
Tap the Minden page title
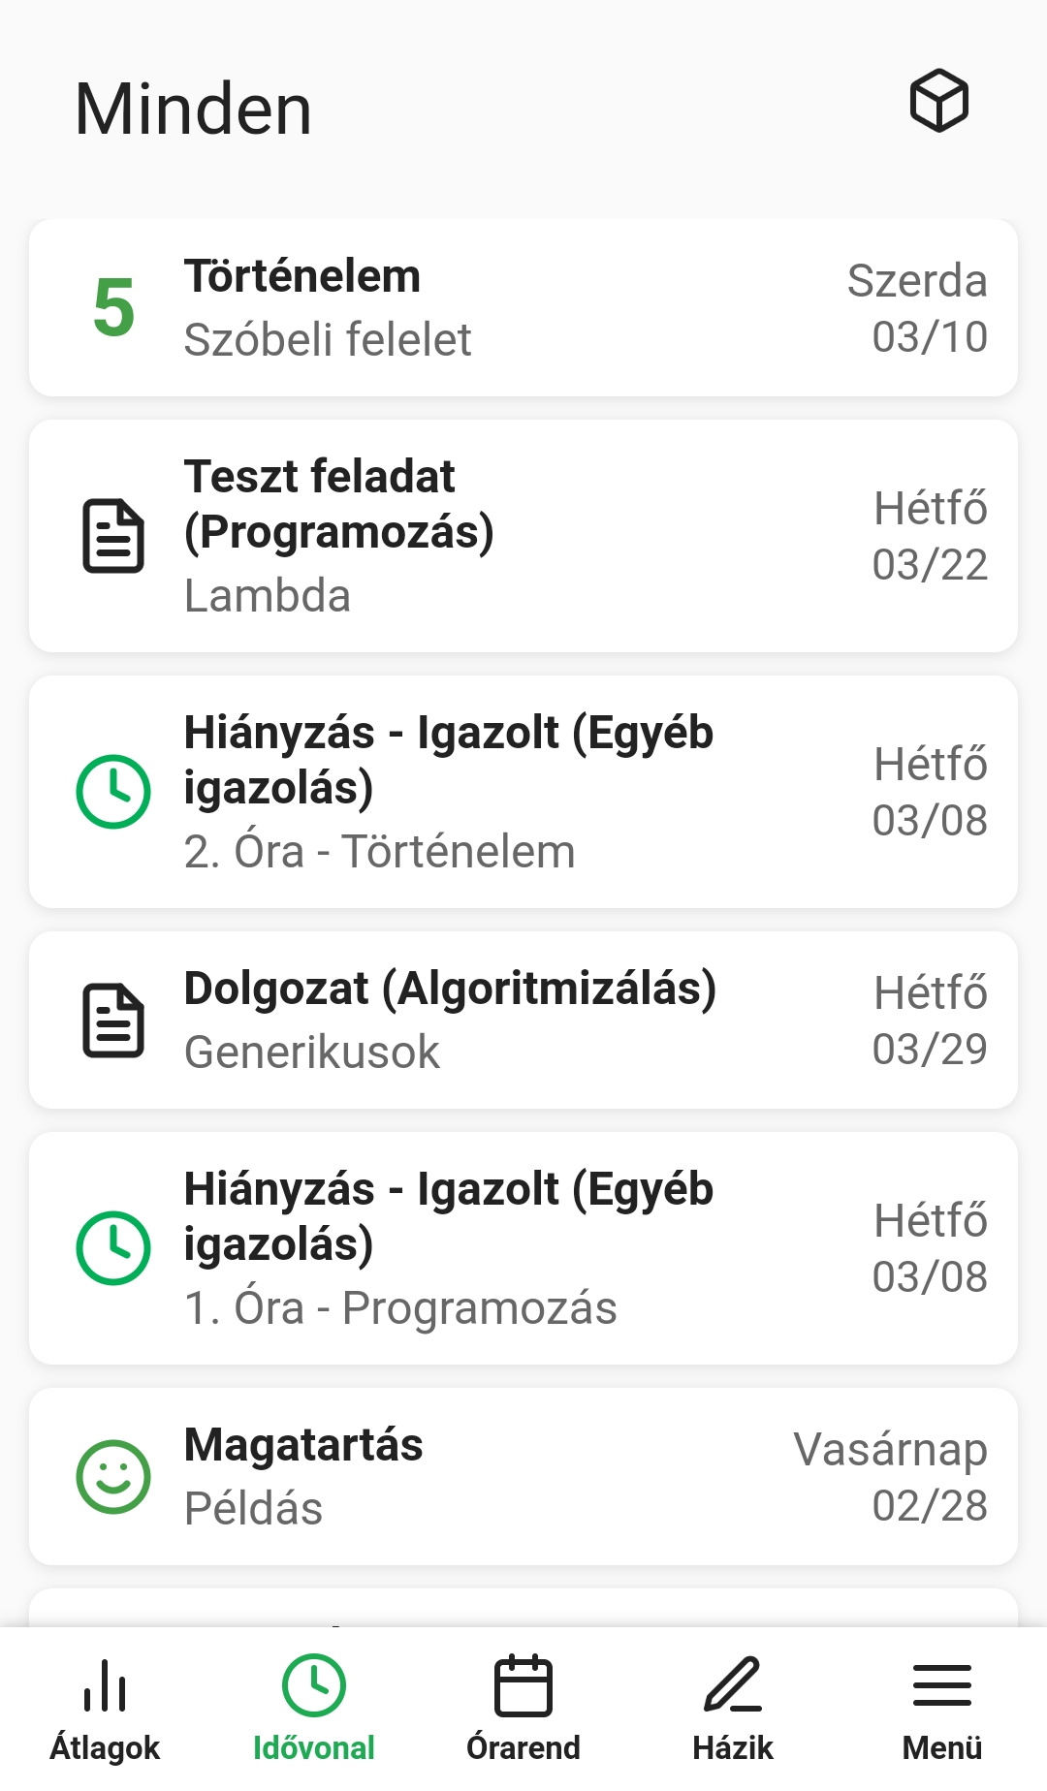[x=194, y=109]
